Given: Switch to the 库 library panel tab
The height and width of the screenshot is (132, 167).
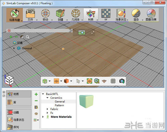Looking at the screenshot, I should [19, 102].
